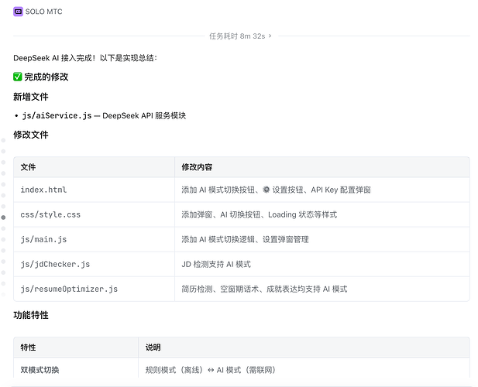Click the 添加弹窗 Loading 状态等样式 cell
This screenshot has height=387, width=478.
(x=322, y=214)
